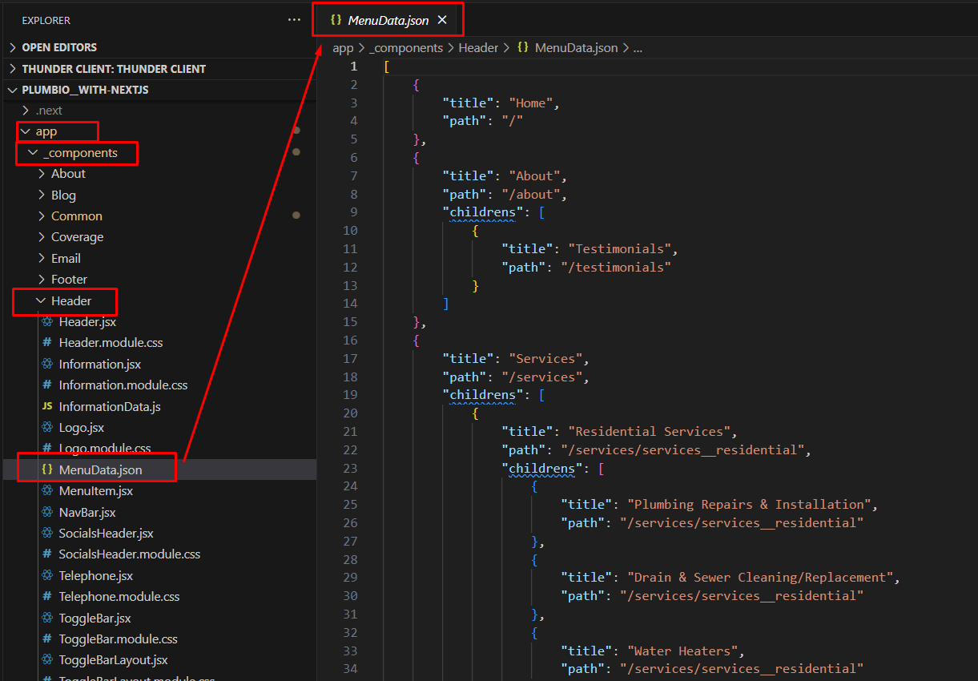The height and width of the screenshot is (681, 978).
Task: Open ToggleBar.module.css file
Action: [x=118, y=639]
